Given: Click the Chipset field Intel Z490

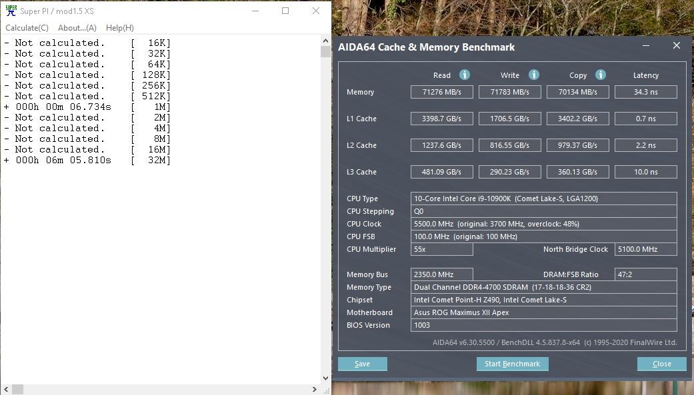Looking at the screenshot, I should 543,300.
